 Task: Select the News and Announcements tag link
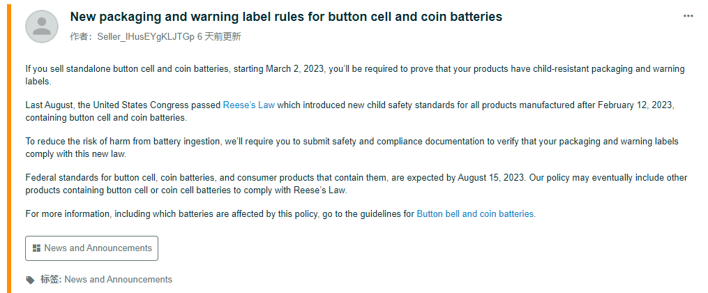(118, 280)
